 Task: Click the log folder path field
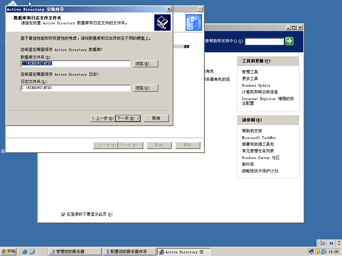tap(75, 88)
